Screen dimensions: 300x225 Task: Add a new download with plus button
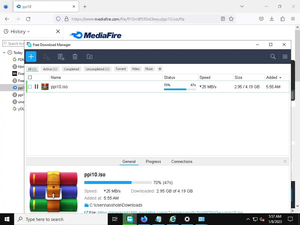pos(31,57)
